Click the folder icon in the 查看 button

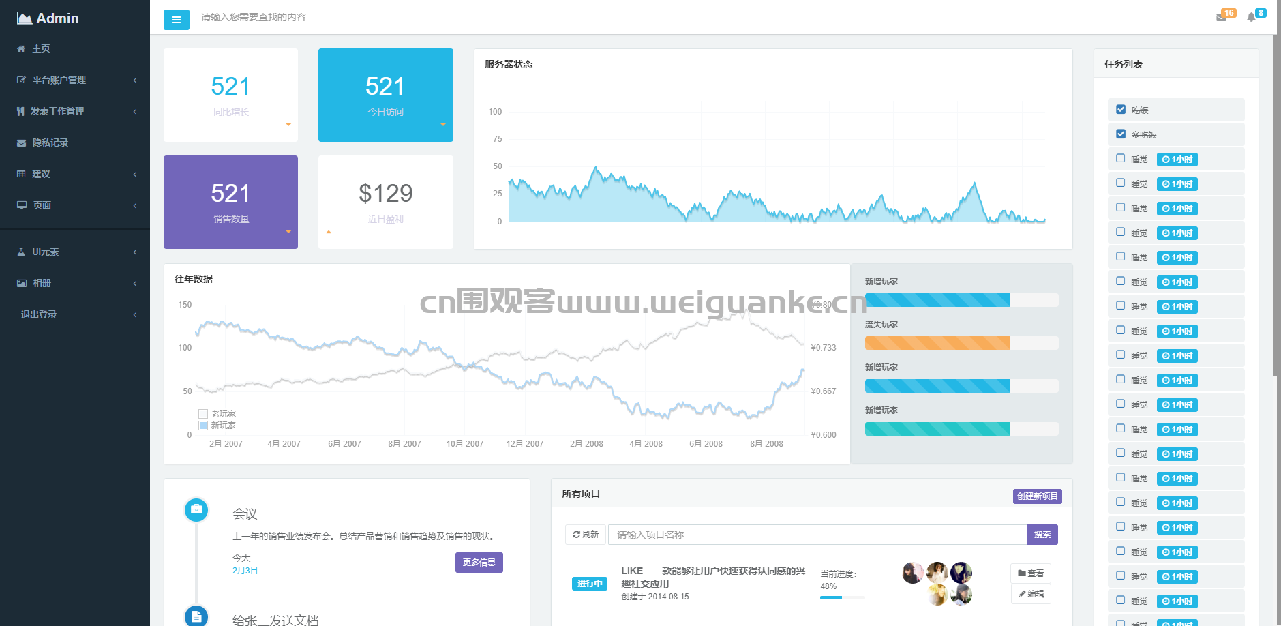1022,573
